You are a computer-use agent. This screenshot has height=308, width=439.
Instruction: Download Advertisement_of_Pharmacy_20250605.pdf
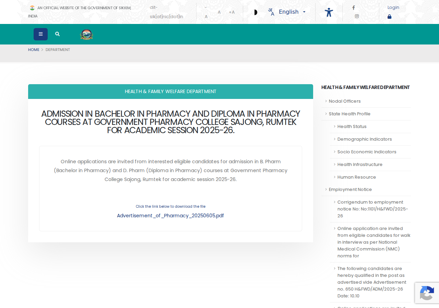pyautogui.click(x=170, y=216)
